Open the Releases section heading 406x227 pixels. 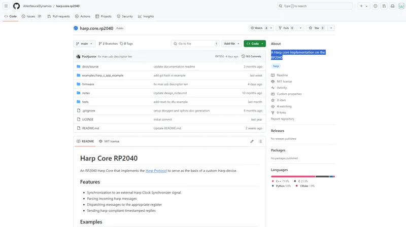[278, 131]
